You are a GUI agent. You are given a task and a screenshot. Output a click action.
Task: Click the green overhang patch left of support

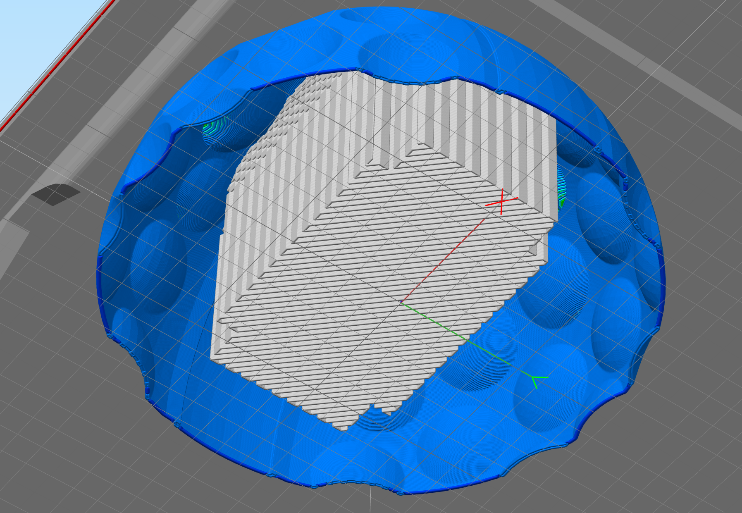click(x=215, y=127)
